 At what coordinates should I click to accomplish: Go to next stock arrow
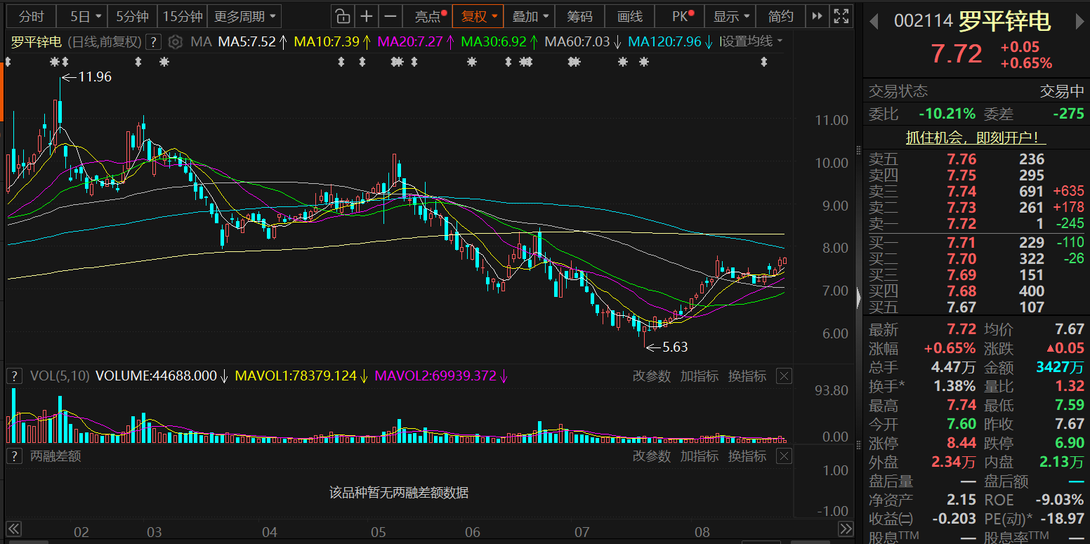coord(1079,22)
